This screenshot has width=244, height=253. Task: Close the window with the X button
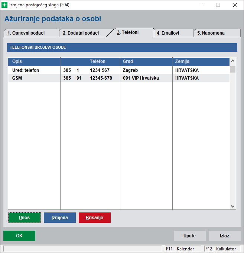click(x=235, y=5)
